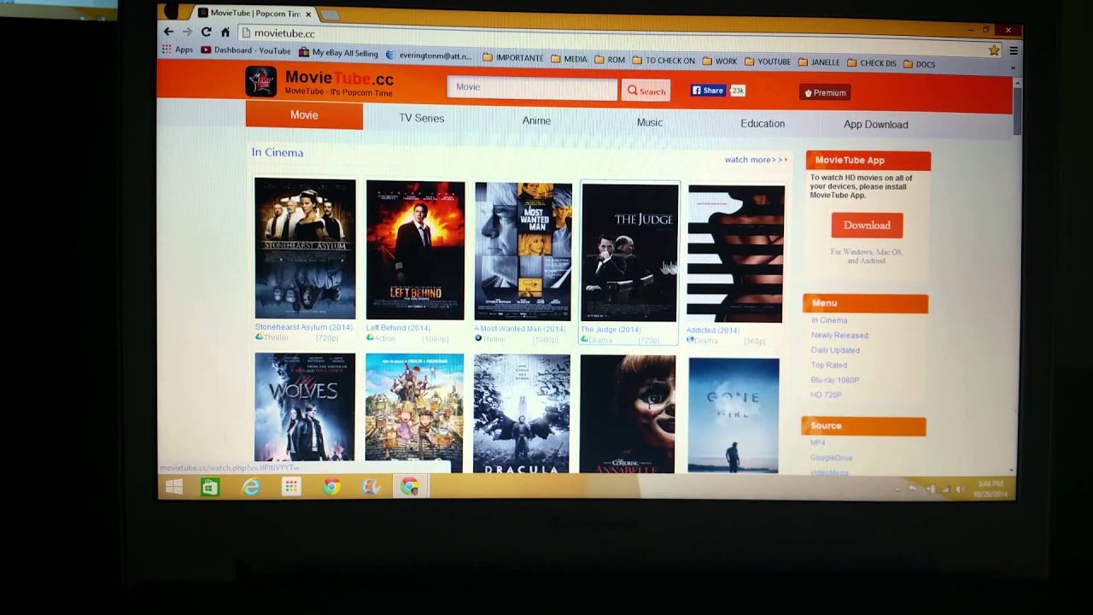1093x615 pixels.
Task: Select the Movie navigation tab
Action: [304, 115]
